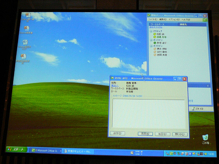Image resolution: width=219 pixels, height=164 pixels.
Task: Switch to the 共有ドキュメント taskbar button
Action: pyautogui.click(x=78, y=151)
